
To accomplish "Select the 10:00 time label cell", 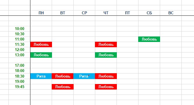I will pos(19,29).
